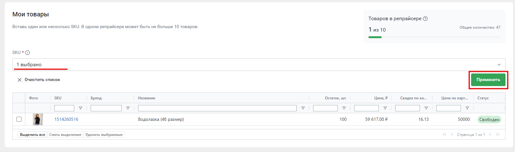Sort by the Название column header
This screenshot has width=515, height=152.
(x=147, y=98)
